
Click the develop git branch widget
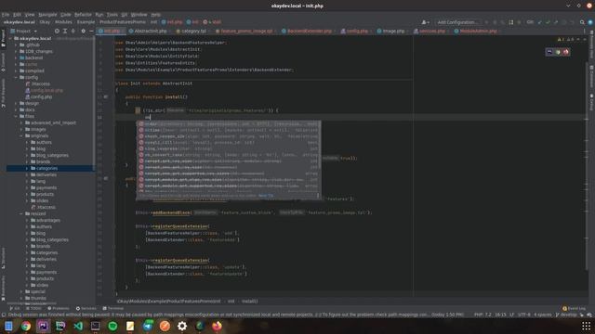click(x=566, y=315)
